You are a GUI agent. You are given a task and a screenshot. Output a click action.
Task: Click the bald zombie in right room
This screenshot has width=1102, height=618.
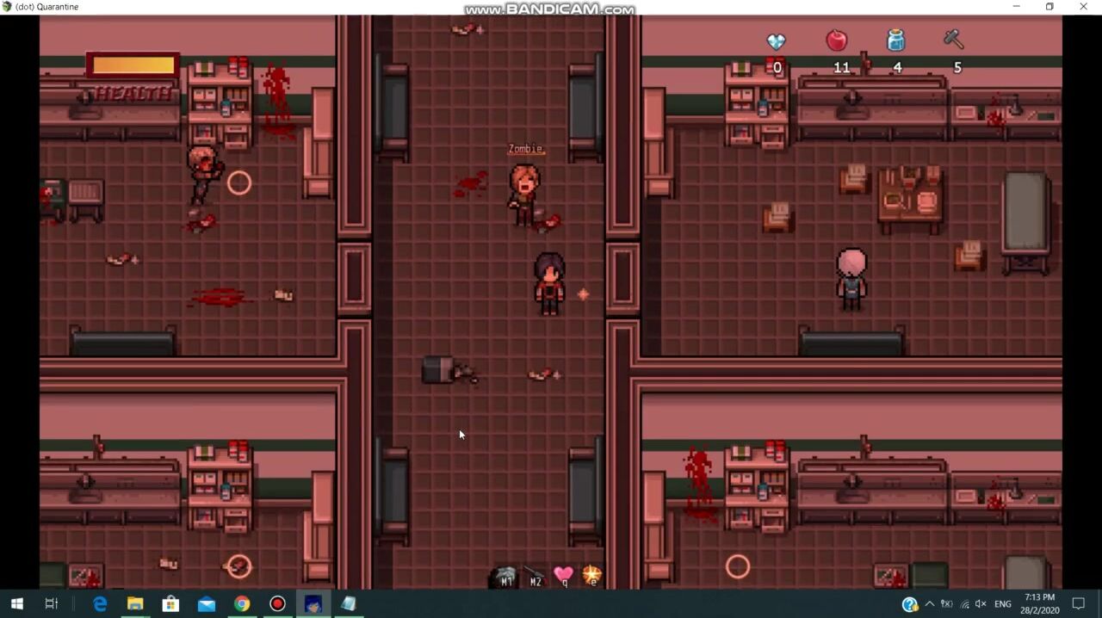tap(851, 277)
